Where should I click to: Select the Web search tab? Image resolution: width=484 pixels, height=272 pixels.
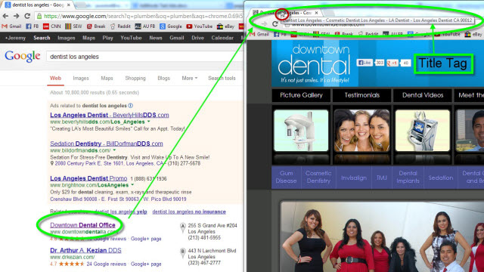55,79
